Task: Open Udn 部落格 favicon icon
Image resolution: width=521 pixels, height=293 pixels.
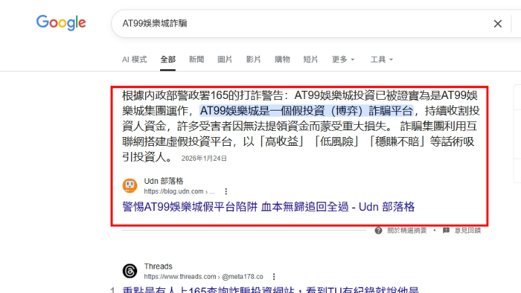Action: (x=130, y=185)
